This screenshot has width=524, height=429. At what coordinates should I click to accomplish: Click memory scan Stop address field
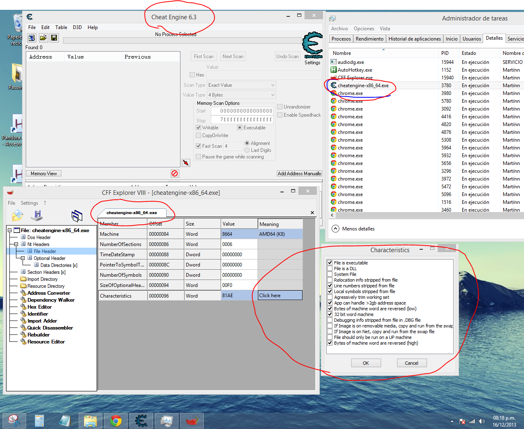click(242, 120)
